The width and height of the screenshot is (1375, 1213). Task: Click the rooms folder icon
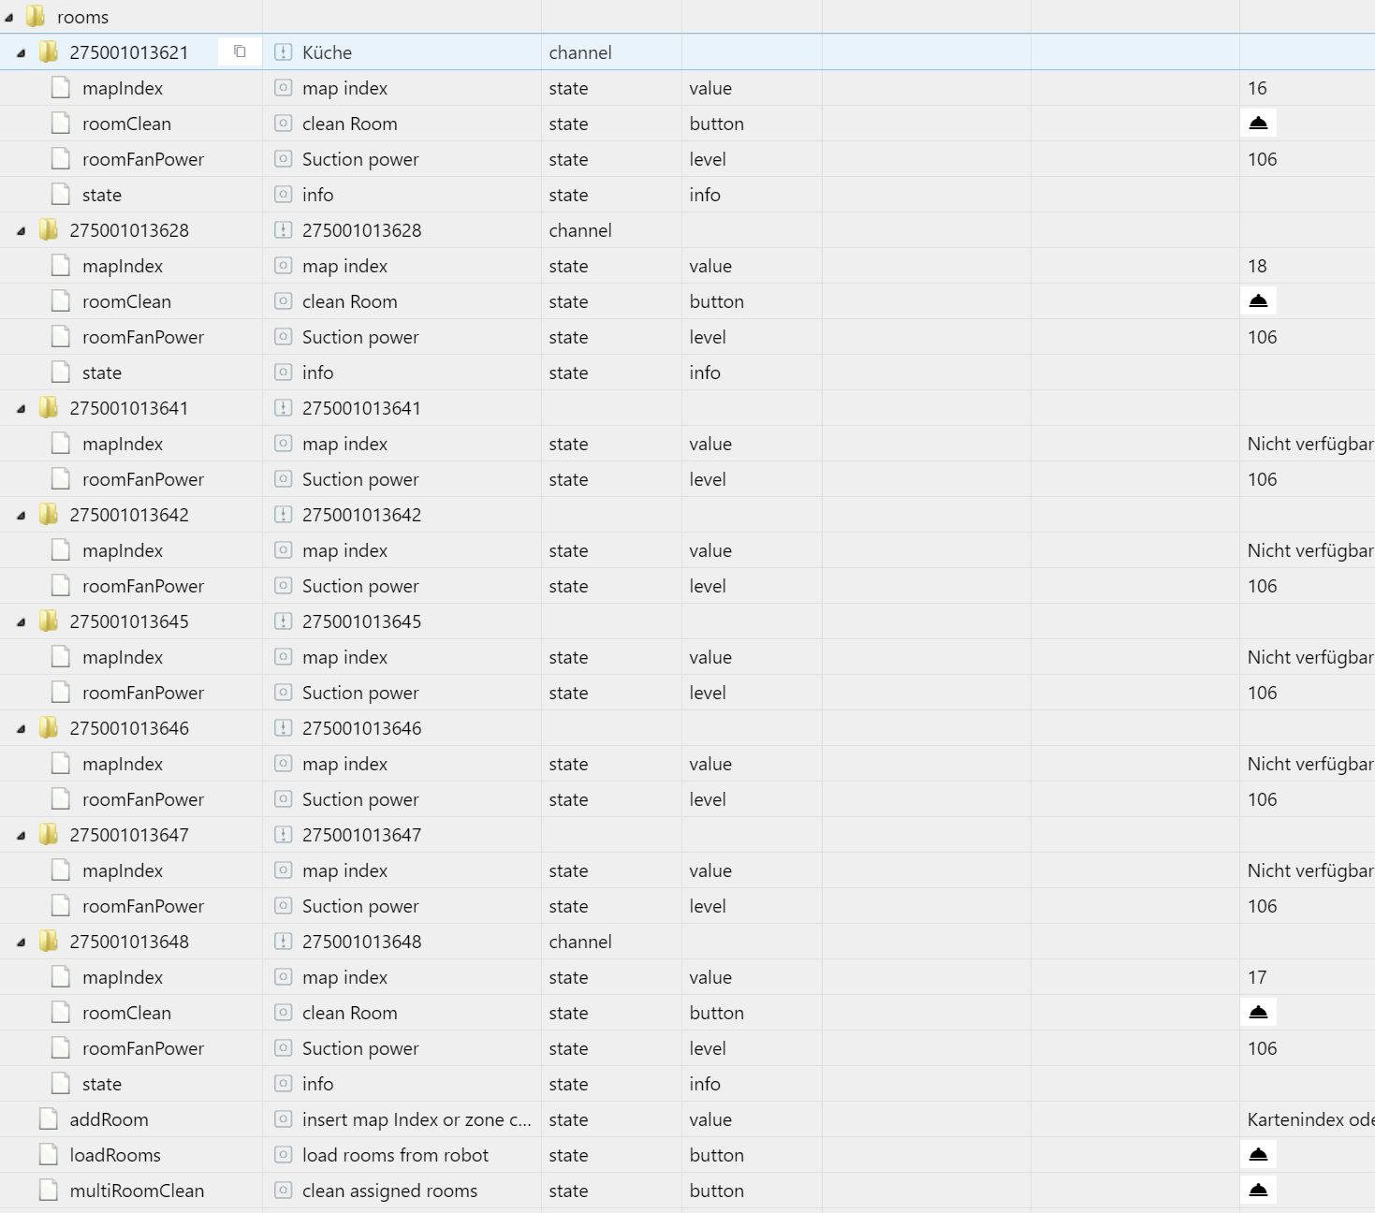pos(36,17)
